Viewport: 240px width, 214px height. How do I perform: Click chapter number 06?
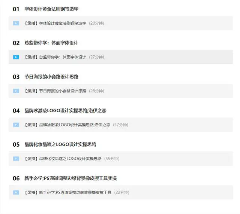16,178
